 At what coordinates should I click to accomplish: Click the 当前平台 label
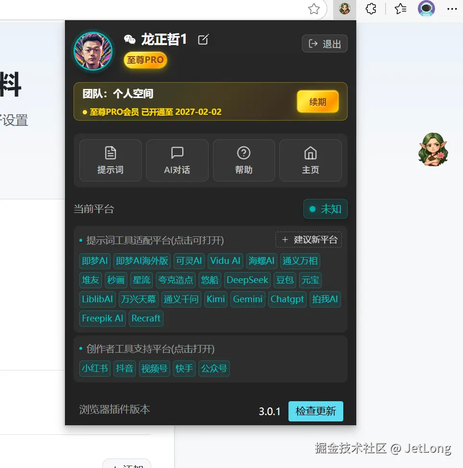pyautogui.click(x=94, y=209)
